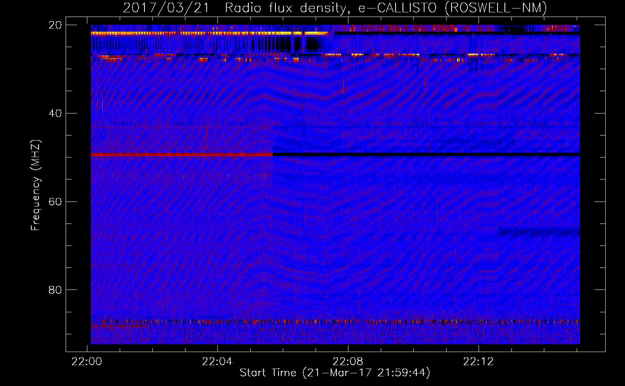Click the 'Start Time (21-Mar-17 21:59:44)' label
Viewport: 625px width, 386px height.
pyautogui.click(x=335, y=373)
